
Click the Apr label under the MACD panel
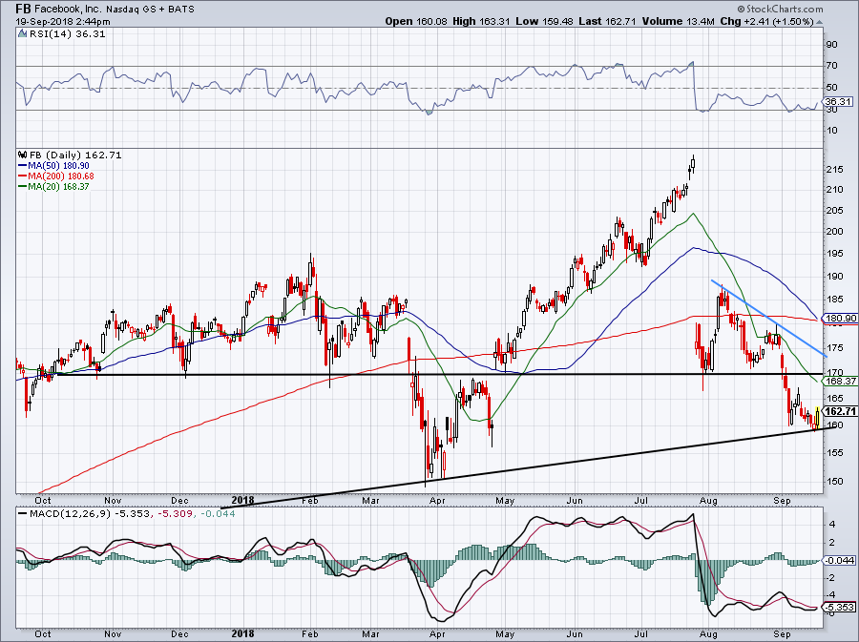(437, 634)
